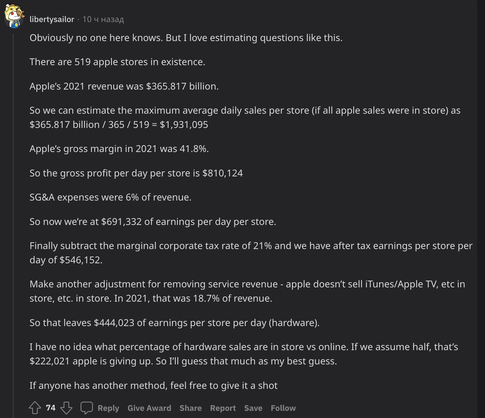Downvote the libertysailor comment
The image size is (485, 418).
point(66,408)
